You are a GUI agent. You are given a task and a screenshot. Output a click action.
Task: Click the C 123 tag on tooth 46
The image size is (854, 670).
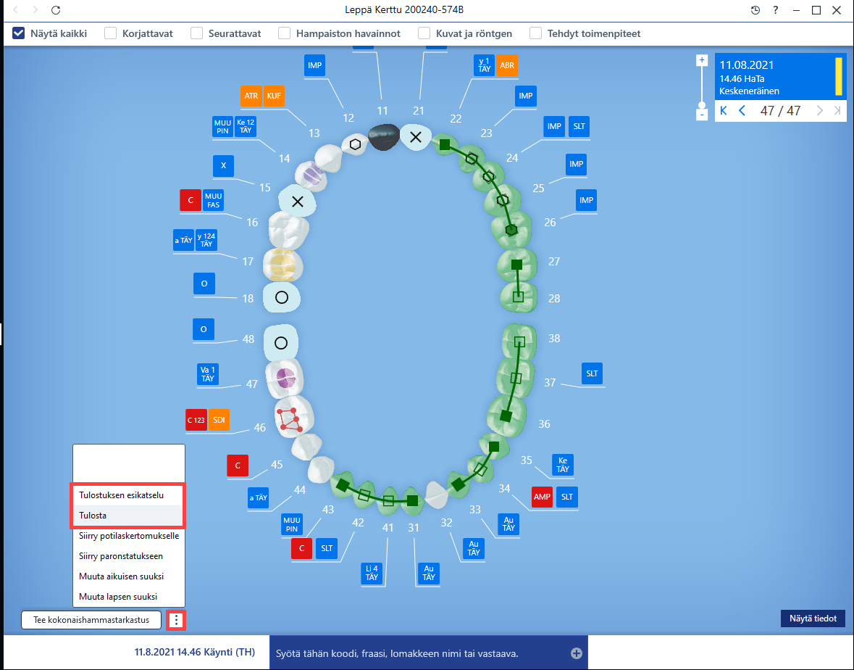click(196, 420)
